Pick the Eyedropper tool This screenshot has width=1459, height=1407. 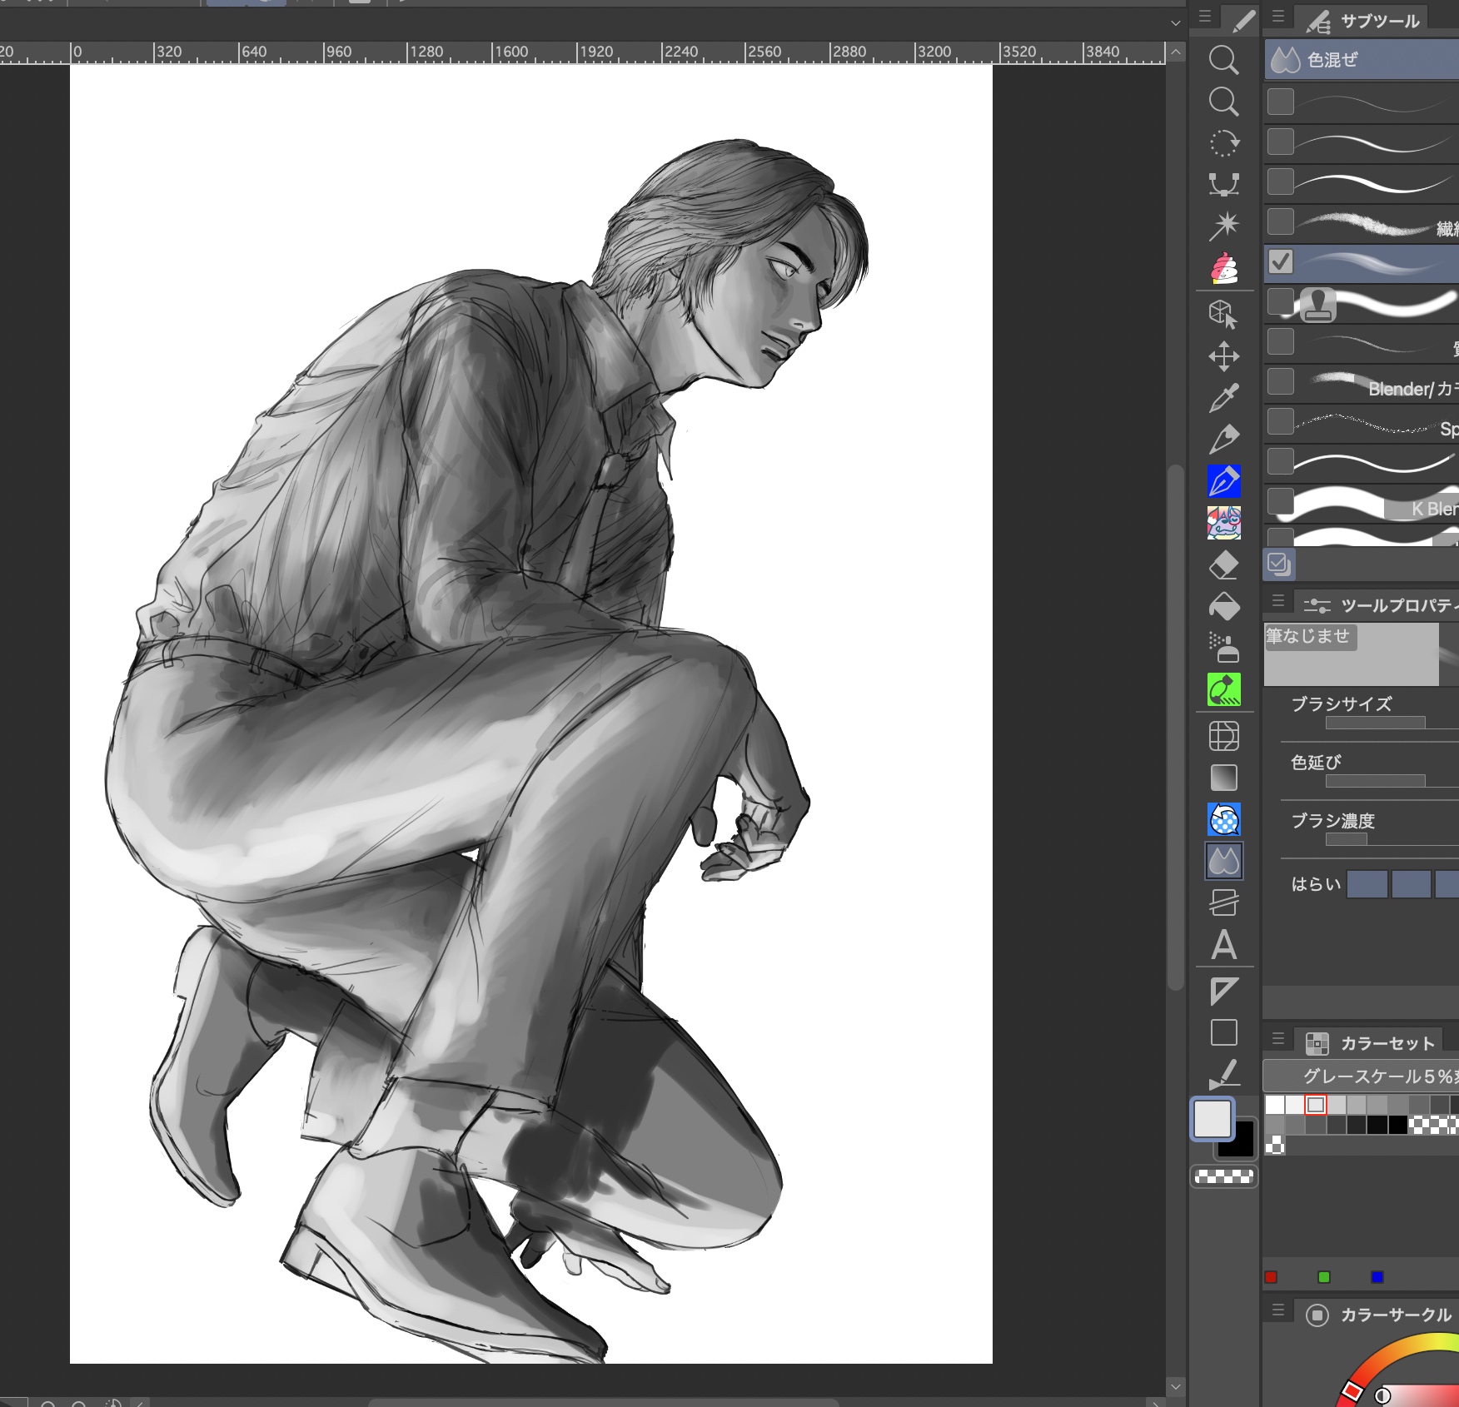click(1223, 398)
